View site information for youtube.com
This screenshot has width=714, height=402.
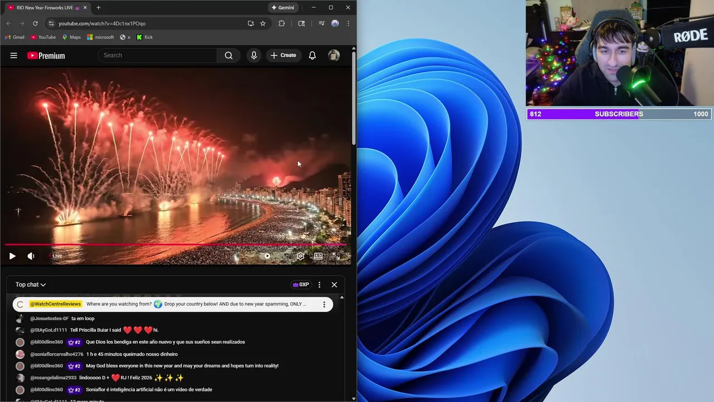coord(51,23)
